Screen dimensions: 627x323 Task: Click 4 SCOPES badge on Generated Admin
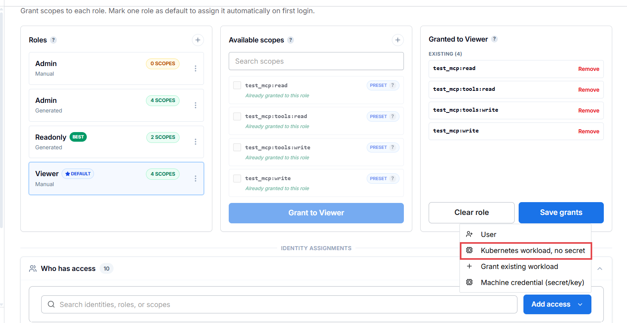point(163,100)
